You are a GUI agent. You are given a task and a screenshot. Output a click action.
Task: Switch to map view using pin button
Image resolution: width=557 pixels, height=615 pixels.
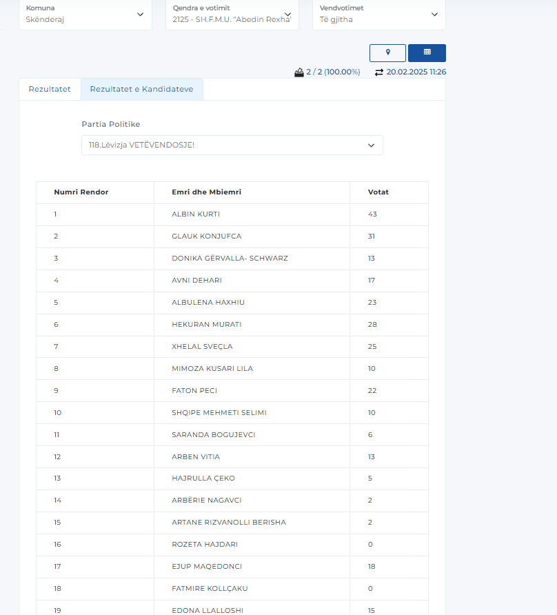point(387,52)
